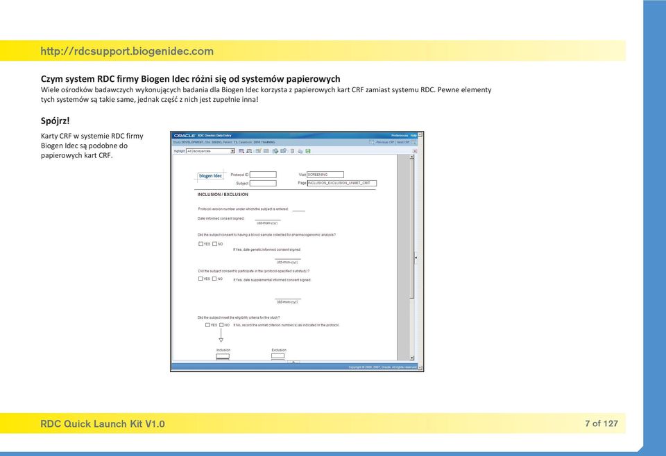Screen dimensions: 666x456
Task: Click the green save disk icon
Action: coord(308,151)
